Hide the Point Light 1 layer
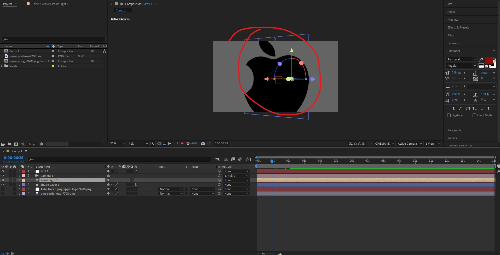Screen dimensions: 500x255 tap(3, 180)
